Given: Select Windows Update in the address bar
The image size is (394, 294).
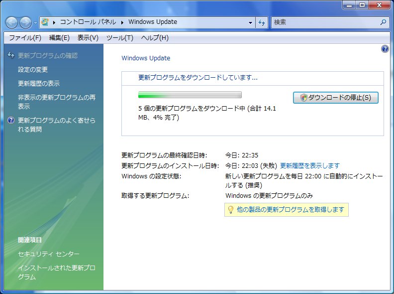Looking at the screenshot, I should (x=153, y=22).
